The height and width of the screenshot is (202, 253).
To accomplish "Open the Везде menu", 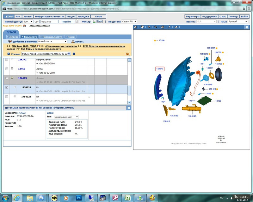I will point(71,16).
